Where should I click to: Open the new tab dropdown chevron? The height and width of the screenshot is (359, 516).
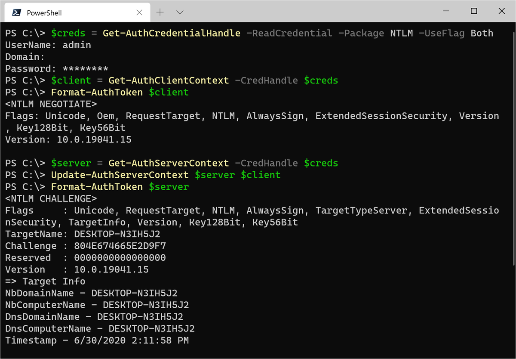click(179, 12)
